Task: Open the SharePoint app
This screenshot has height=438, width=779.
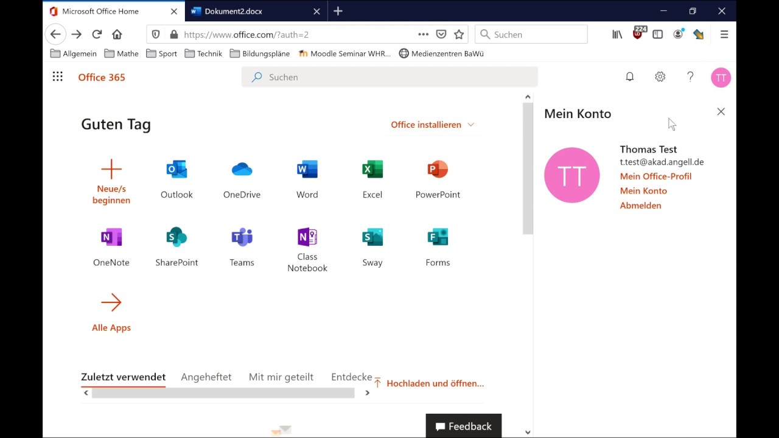Action: click(x=176, y=248)
